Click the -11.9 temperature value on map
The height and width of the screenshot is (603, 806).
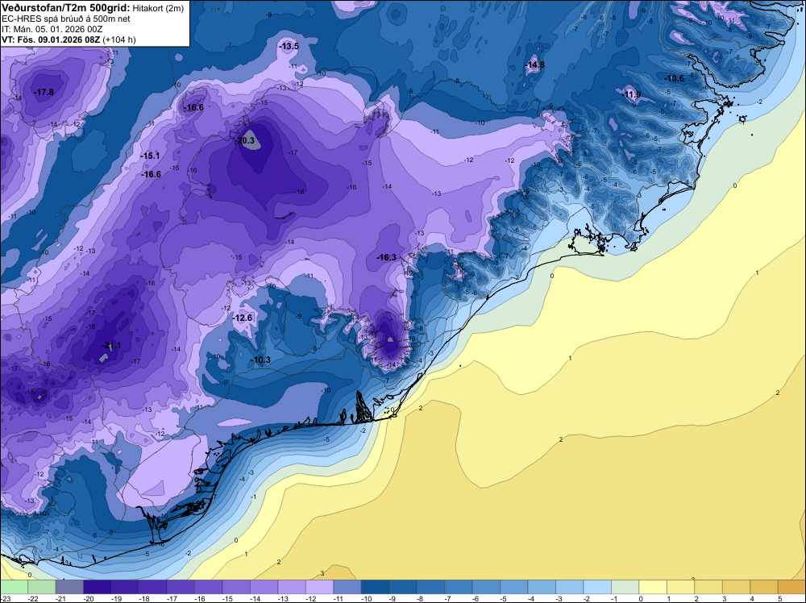coord(632,94)
